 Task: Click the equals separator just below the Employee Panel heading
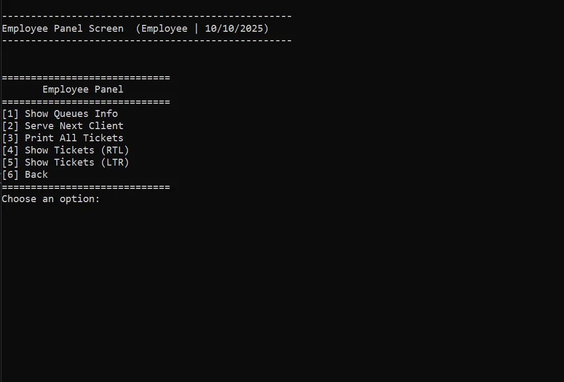click(x=86, y=102)
